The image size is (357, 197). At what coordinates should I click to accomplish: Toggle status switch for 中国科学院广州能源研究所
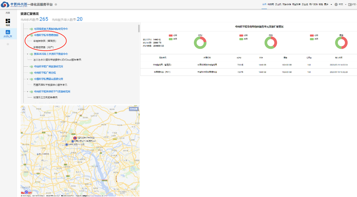tap(31, 67)
